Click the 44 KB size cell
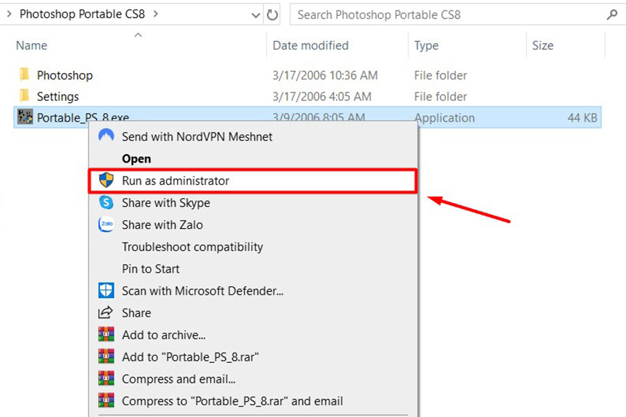Screen dimensions: 626x417 582,117
